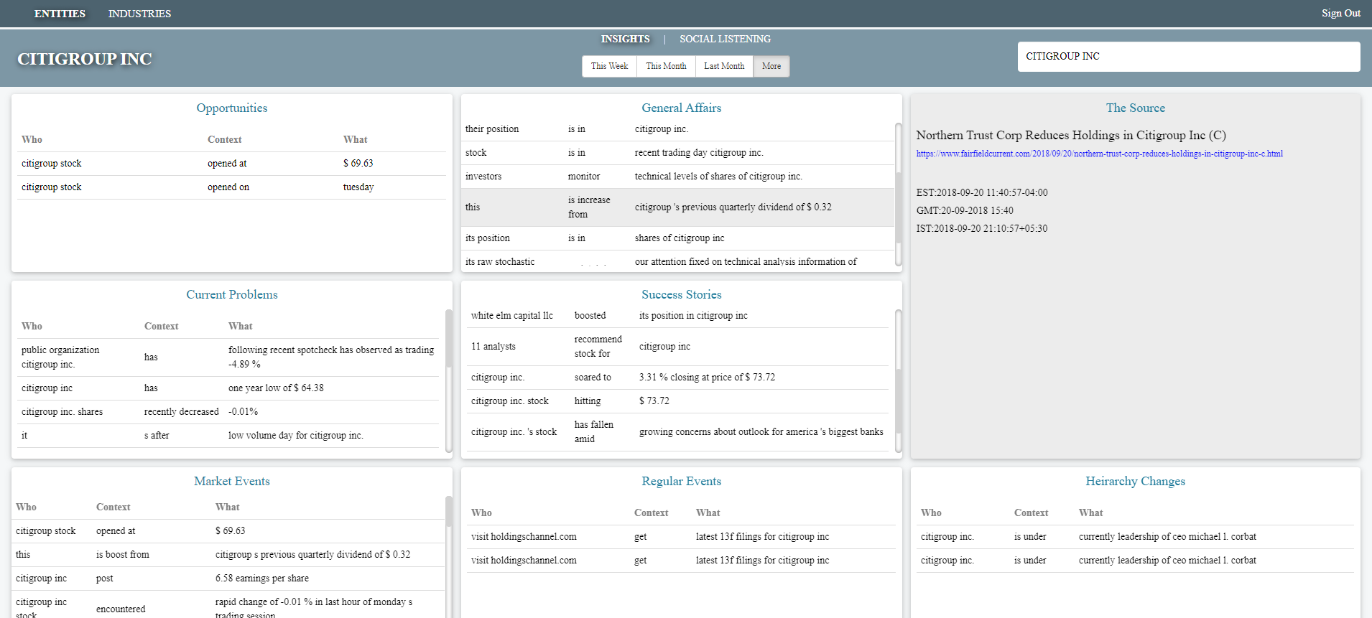Click the 'its position is in shares' row
This screenshot has width=1372, height=618.
(678, 238)
